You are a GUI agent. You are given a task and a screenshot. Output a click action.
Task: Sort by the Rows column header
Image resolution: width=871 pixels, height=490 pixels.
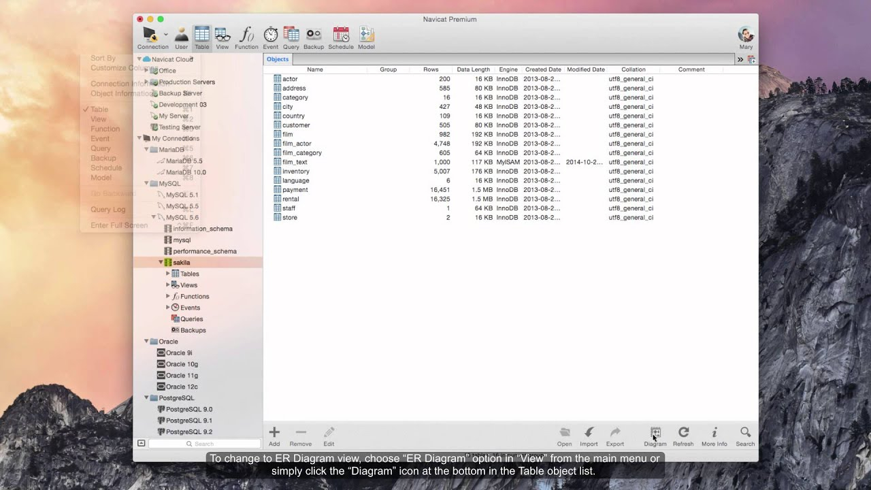tap(431, 69)
